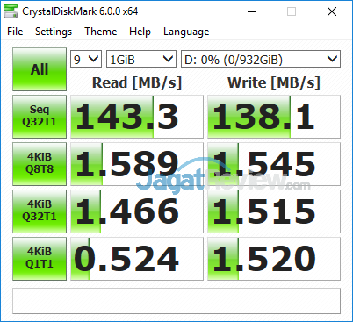The height and width of the screenshot is (322, 353).
Task: Start the 4KiB Q8T8 test
Action: (40, 164)
